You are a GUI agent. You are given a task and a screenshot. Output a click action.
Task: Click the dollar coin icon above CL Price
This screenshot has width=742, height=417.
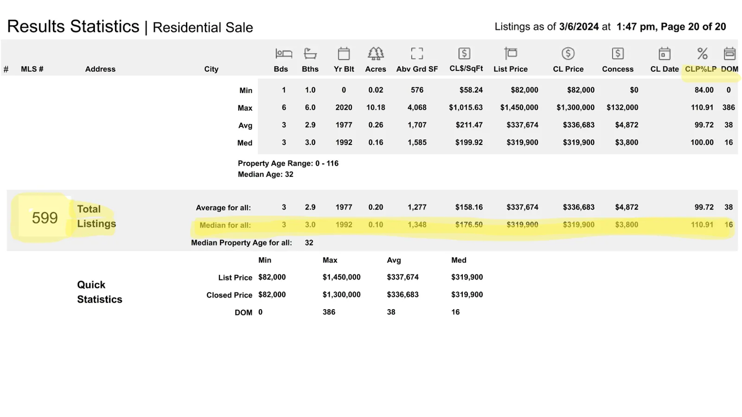pyautogui.click(x=568, y=54)
